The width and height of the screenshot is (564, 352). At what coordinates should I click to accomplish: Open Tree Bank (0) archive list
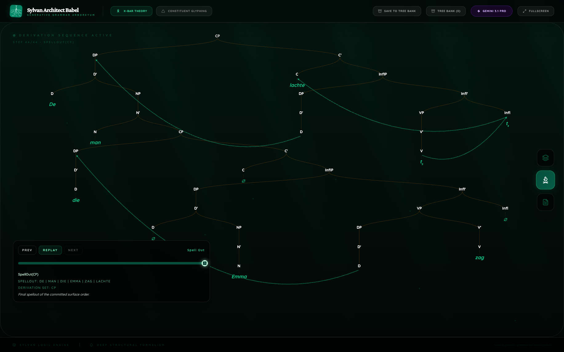pyautogui.click(x=445, y=11)
